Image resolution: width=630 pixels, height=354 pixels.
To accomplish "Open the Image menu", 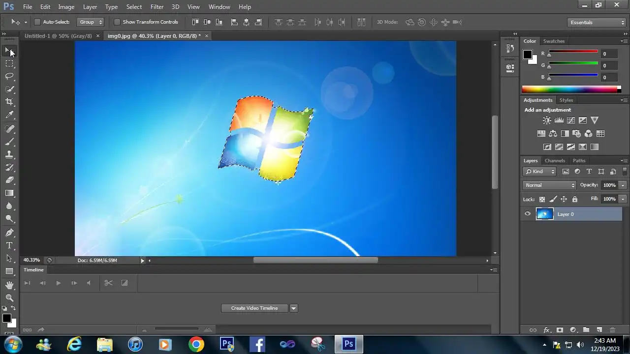I will (66, 7).
